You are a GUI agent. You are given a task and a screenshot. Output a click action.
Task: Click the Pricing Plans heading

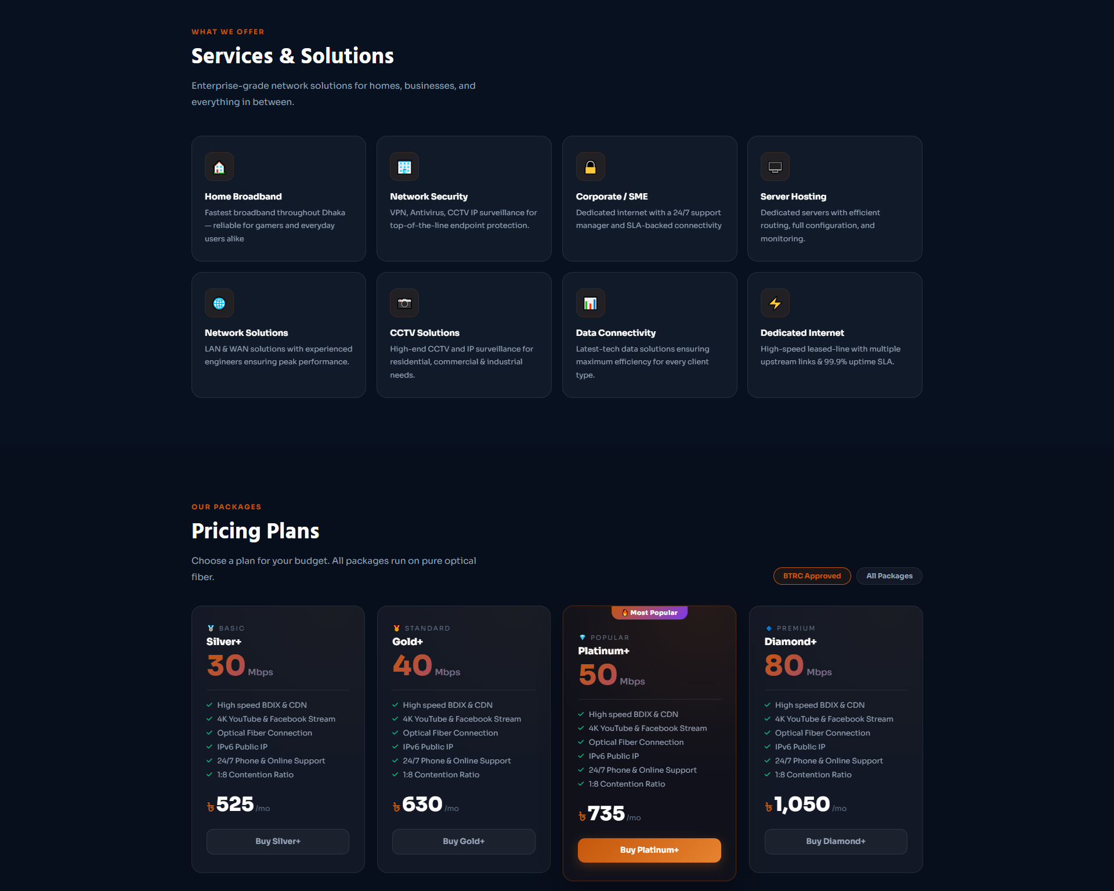255,531
